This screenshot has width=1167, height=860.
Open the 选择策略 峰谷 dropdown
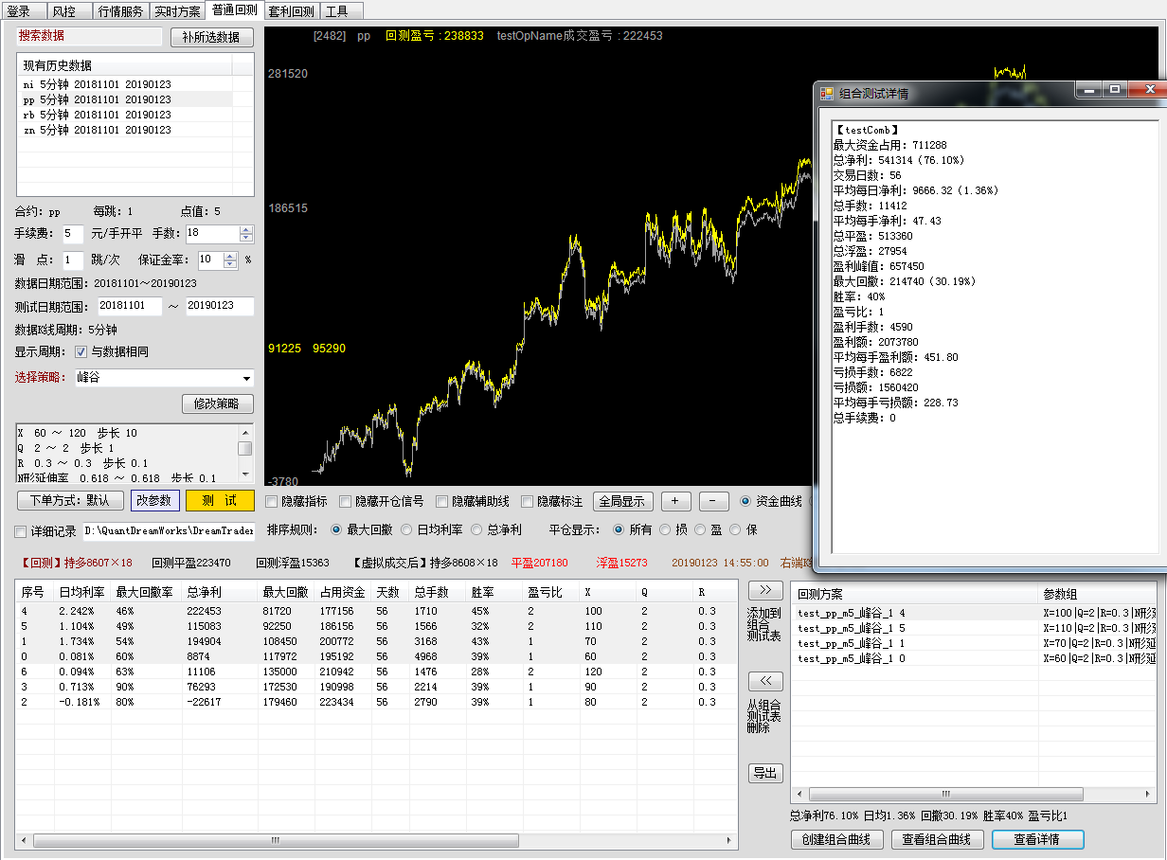246,378
